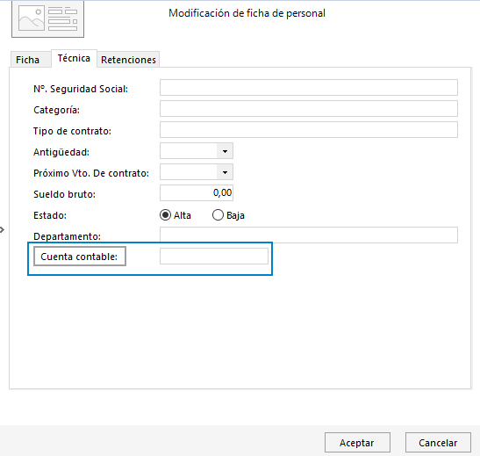The height and width of the screenshot is (456, 480).
Task: Click inside Próximo Vto. De contrato date box
Action: click(189, 172)
